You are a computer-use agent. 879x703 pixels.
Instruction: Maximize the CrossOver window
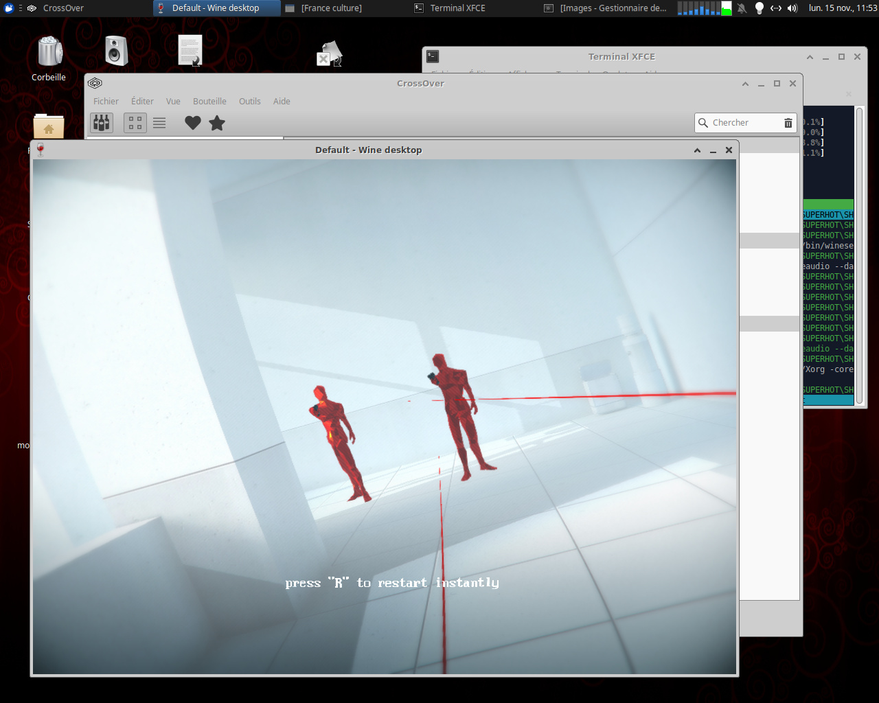(x=777, y=84)
